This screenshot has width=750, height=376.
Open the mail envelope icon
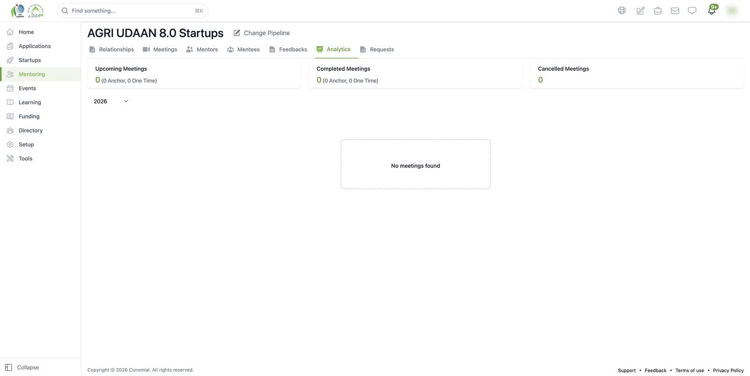point(675,10)
